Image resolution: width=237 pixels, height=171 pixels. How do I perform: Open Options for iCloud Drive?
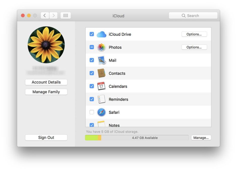pos(194,34)
